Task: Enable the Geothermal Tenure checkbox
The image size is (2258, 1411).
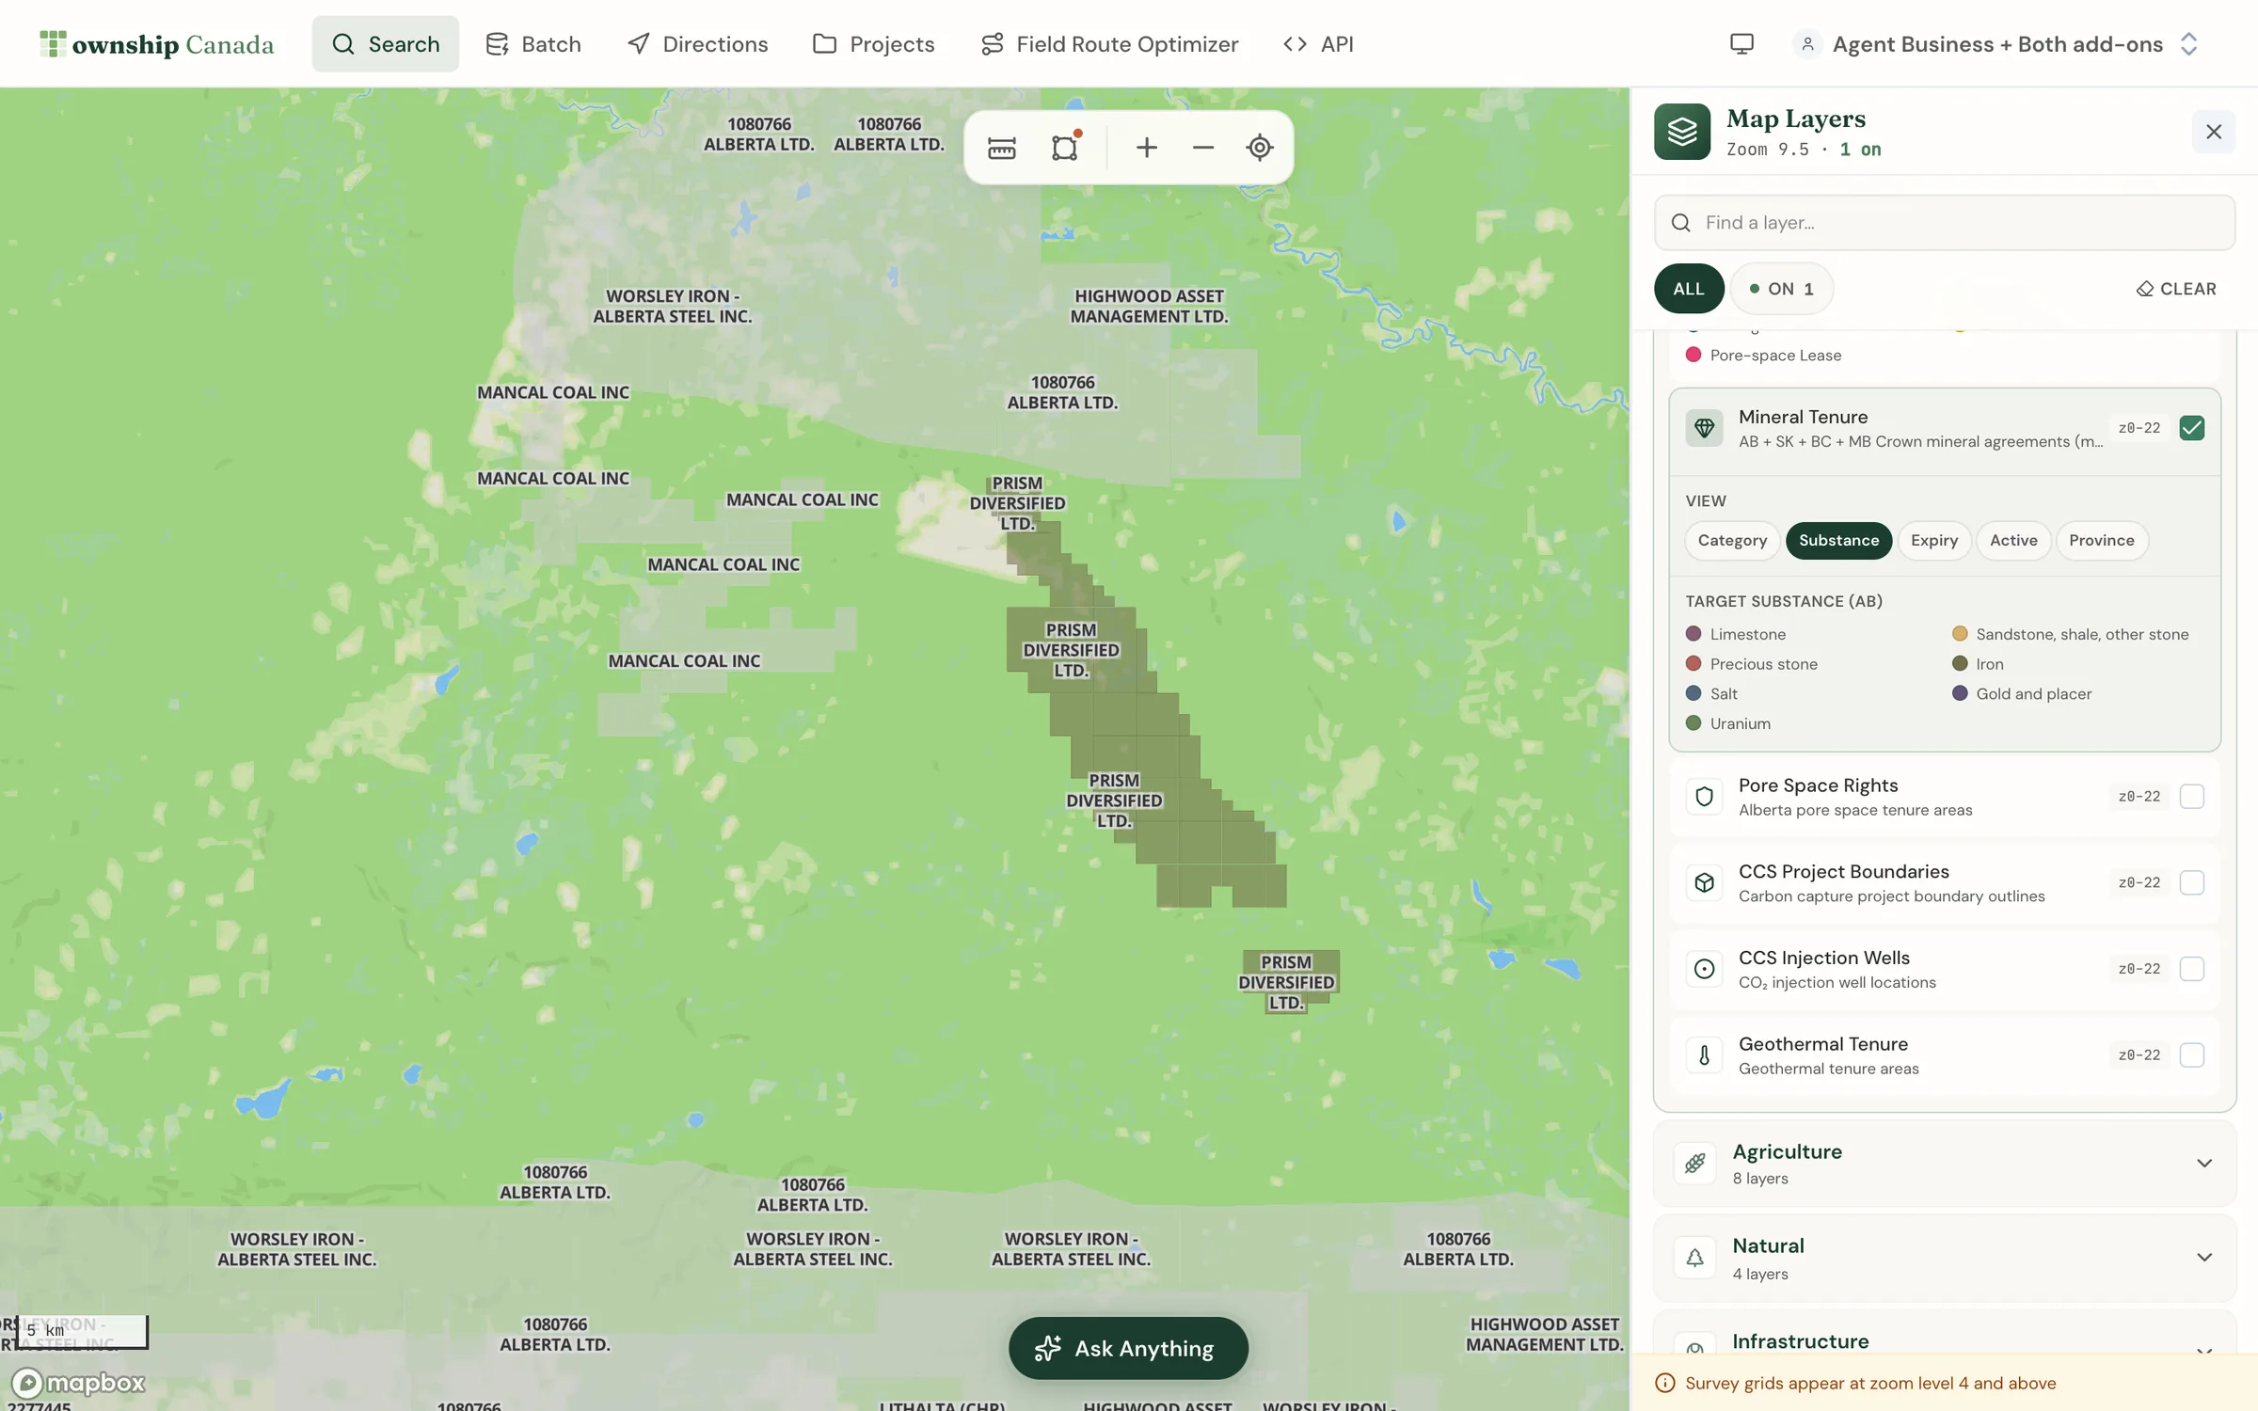Action: (x=2191, y=1055)
